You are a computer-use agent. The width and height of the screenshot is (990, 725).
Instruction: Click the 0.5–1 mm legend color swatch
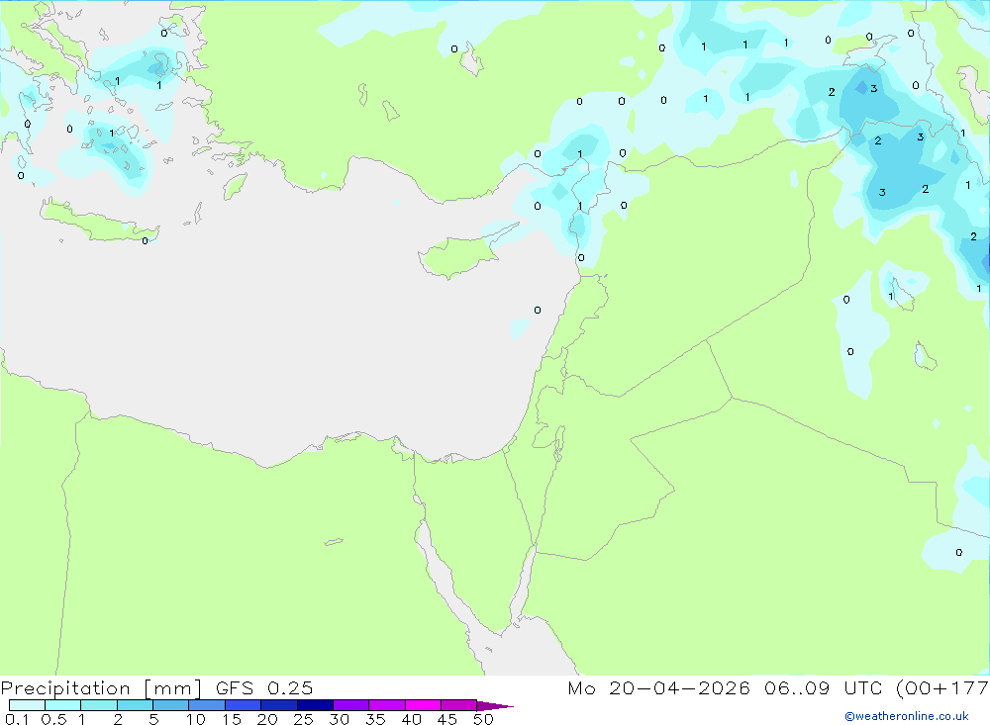tap(63, 705)
